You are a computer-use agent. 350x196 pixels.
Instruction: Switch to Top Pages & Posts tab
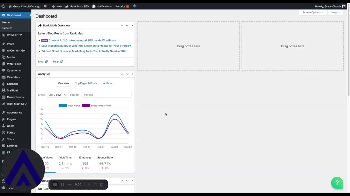point(86,83)
